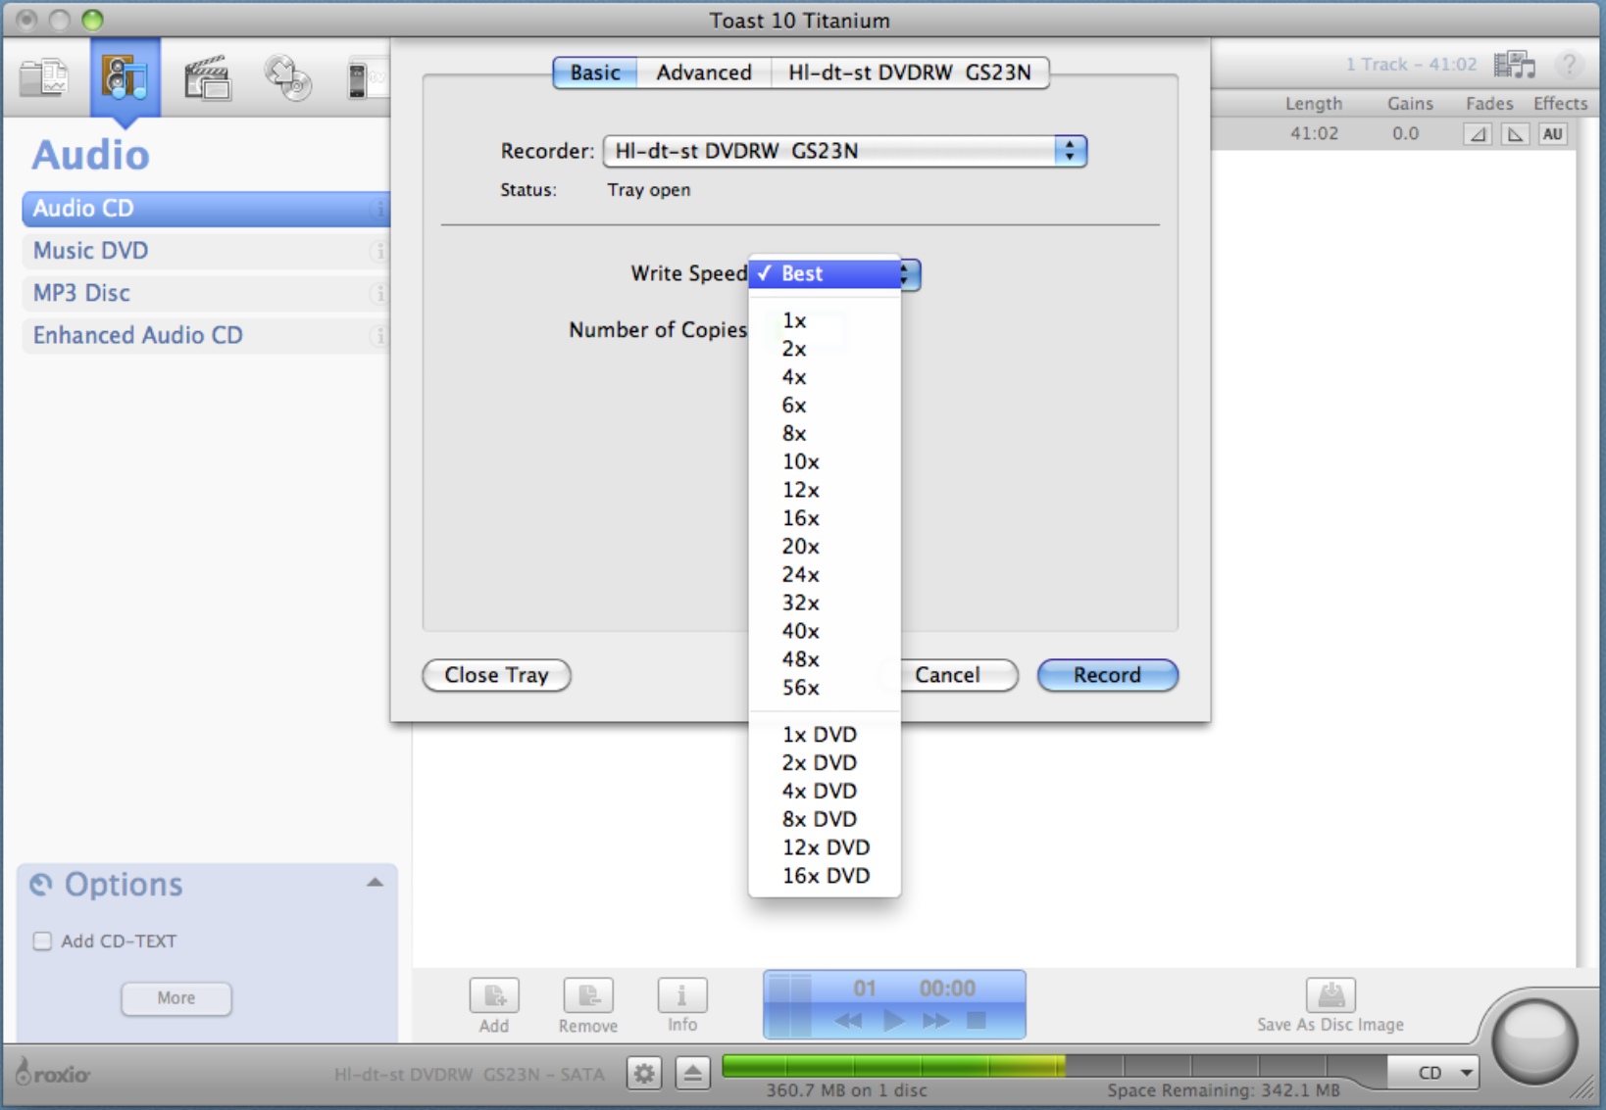Screen dimensions: 1606x1110
Task: Click stop in the player
Action: pyautogui.click(x=977, y=1020)
